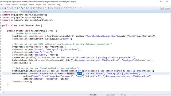
Task: Open the Run menu
Action: pos(45,5)
